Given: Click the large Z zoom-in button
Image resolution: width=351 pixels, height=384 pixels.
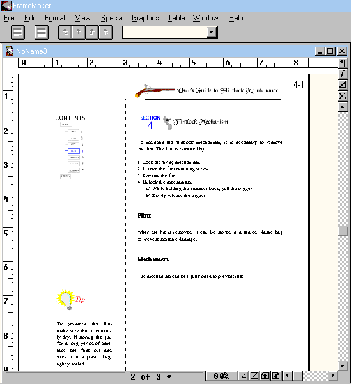Looking at the screenshot, I should pyautogui.click(x=254, y=376).
